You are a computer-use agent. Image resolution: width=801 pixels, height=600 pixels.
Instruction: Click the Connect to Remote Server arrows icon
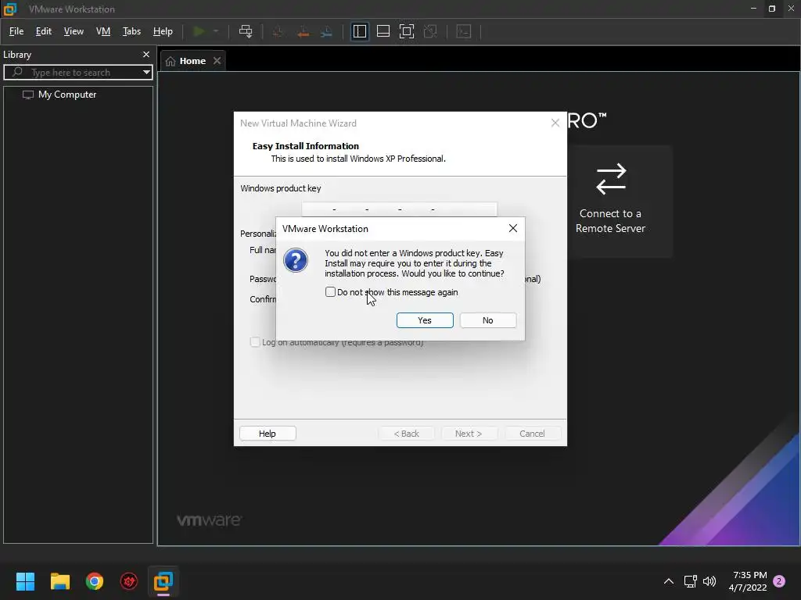[x=611, y=179]
